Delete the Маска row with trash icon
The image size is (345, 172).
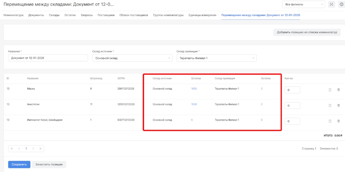pos(339,90)
